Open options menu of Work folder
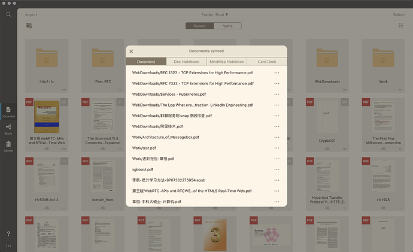Viewport: 413px width, 252px height. point(400,90)
